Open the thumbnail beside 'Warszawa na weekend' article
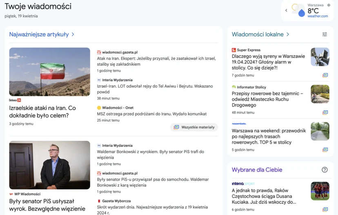 (320, 131)
